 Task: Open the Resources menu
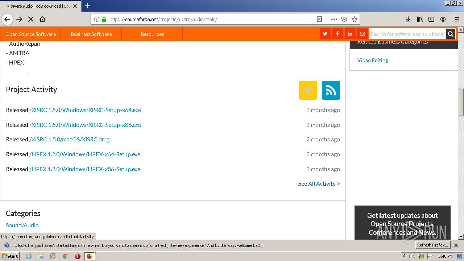pyautogui.click(x=152, y=34)
